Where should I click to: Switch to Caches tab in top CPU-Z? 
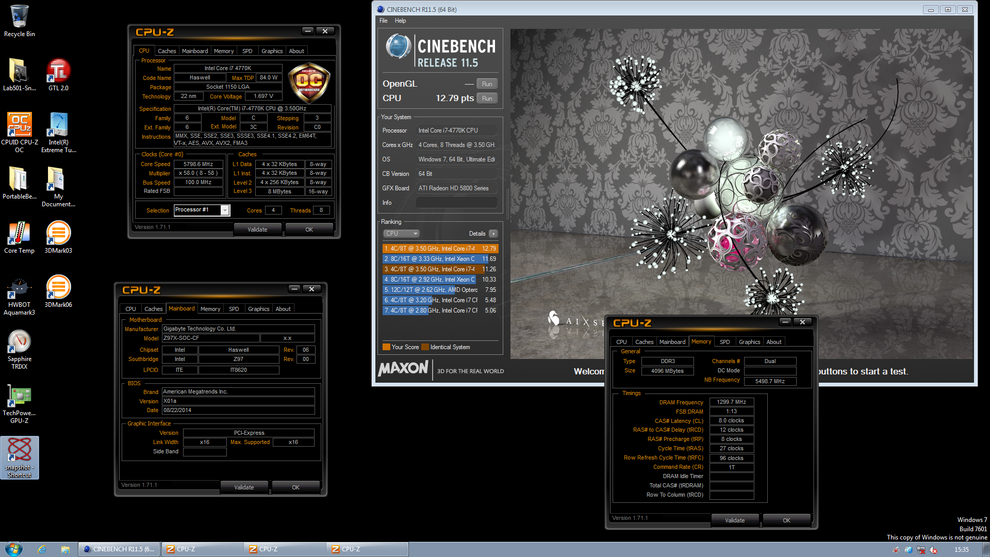(167, 51)
